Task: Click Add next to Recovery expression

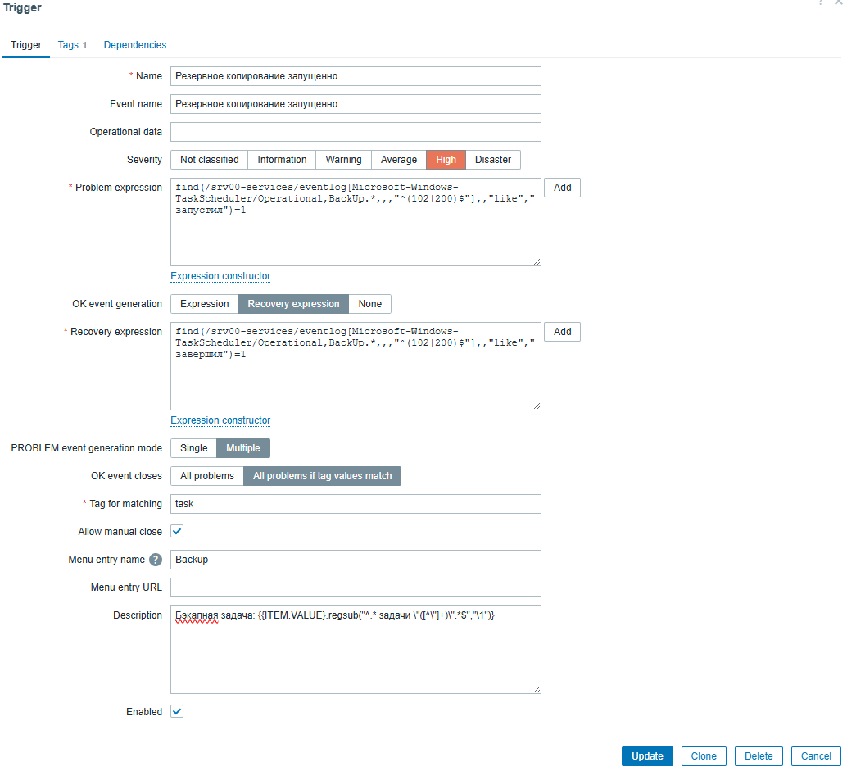Action: [x=562, y=332]
